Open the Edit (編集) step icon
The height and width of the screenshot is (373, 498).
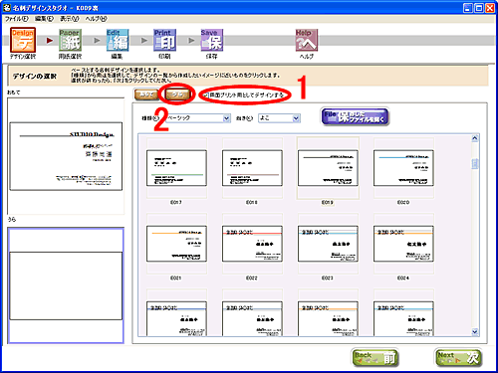118,40
